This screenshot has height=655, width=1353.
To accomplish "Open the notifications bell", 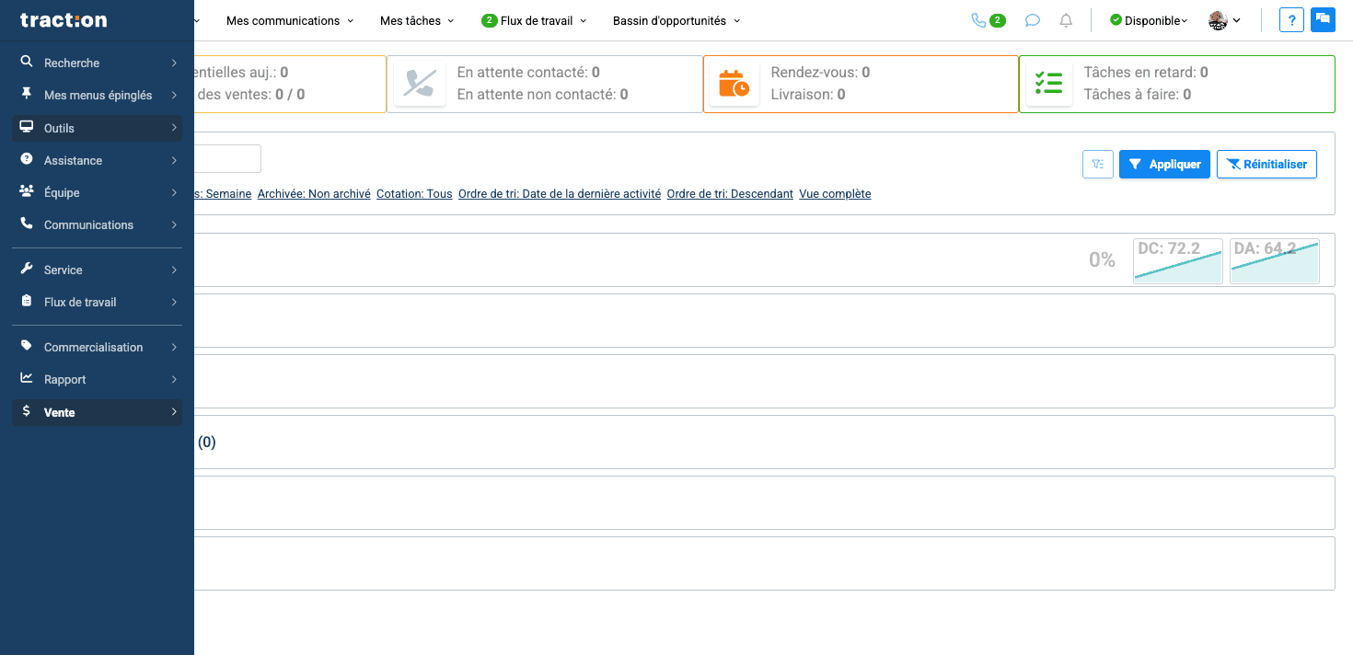I will [1066, 20].
